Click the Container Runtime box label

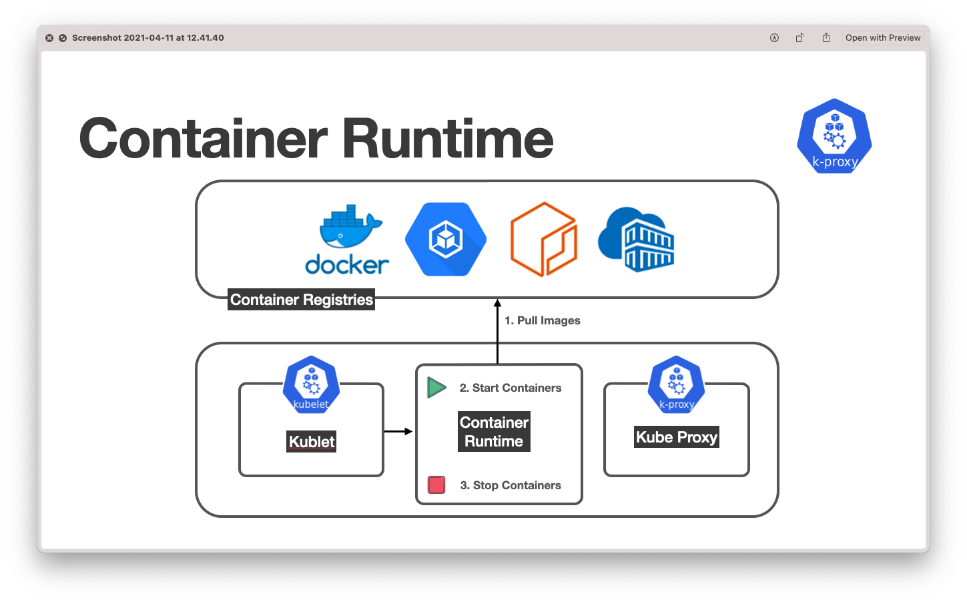tap(494, 432)
